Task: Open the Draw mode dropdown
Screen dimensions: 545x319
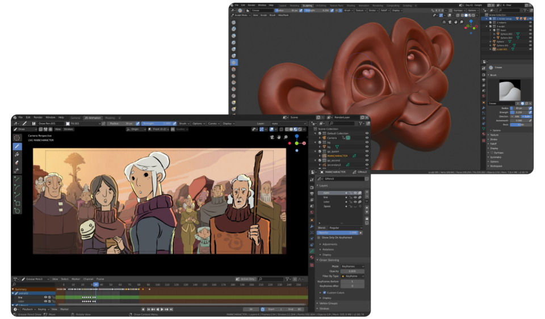Action: click(x=25, y=129)
